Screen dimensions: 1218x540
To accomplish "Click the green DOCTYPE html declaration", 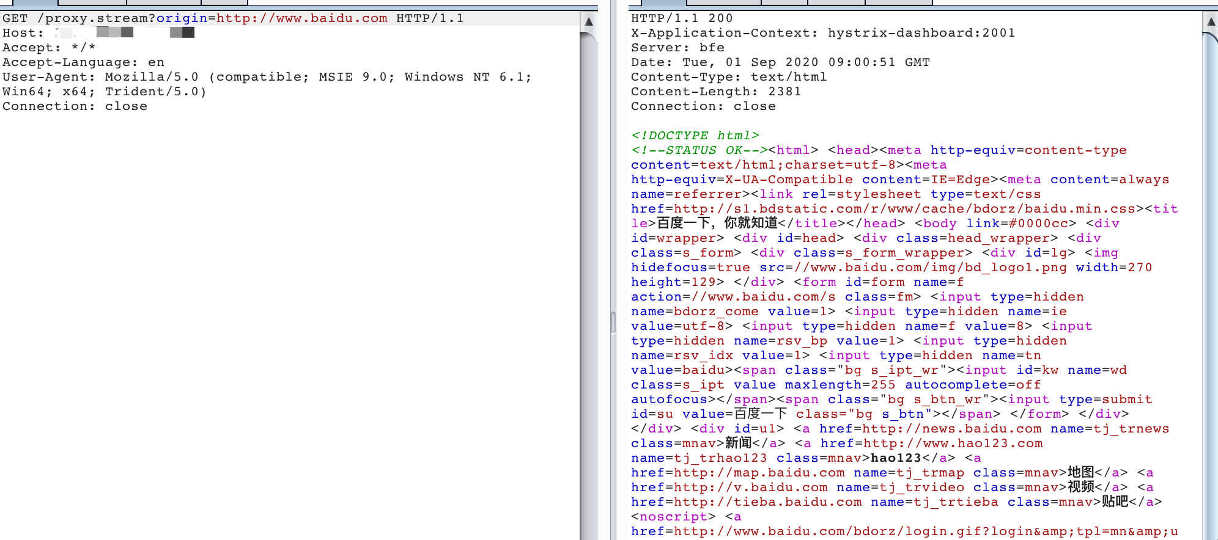I will (x=695, y=136).
